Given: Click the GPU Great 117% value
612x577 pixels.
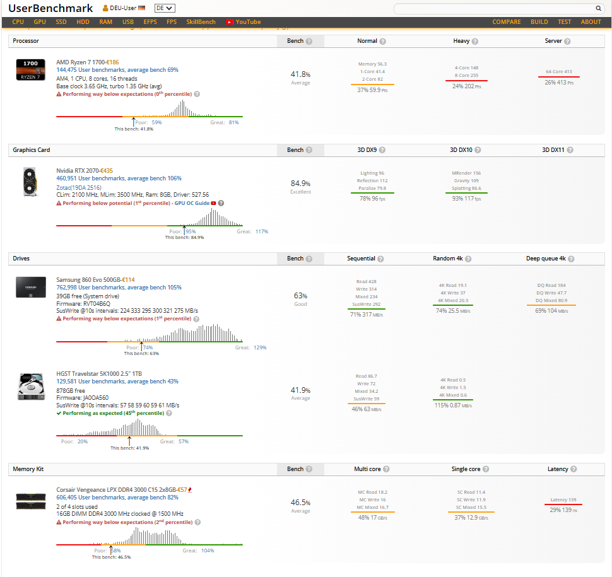Looking at the screenshot, I should [x=262, y=231].
